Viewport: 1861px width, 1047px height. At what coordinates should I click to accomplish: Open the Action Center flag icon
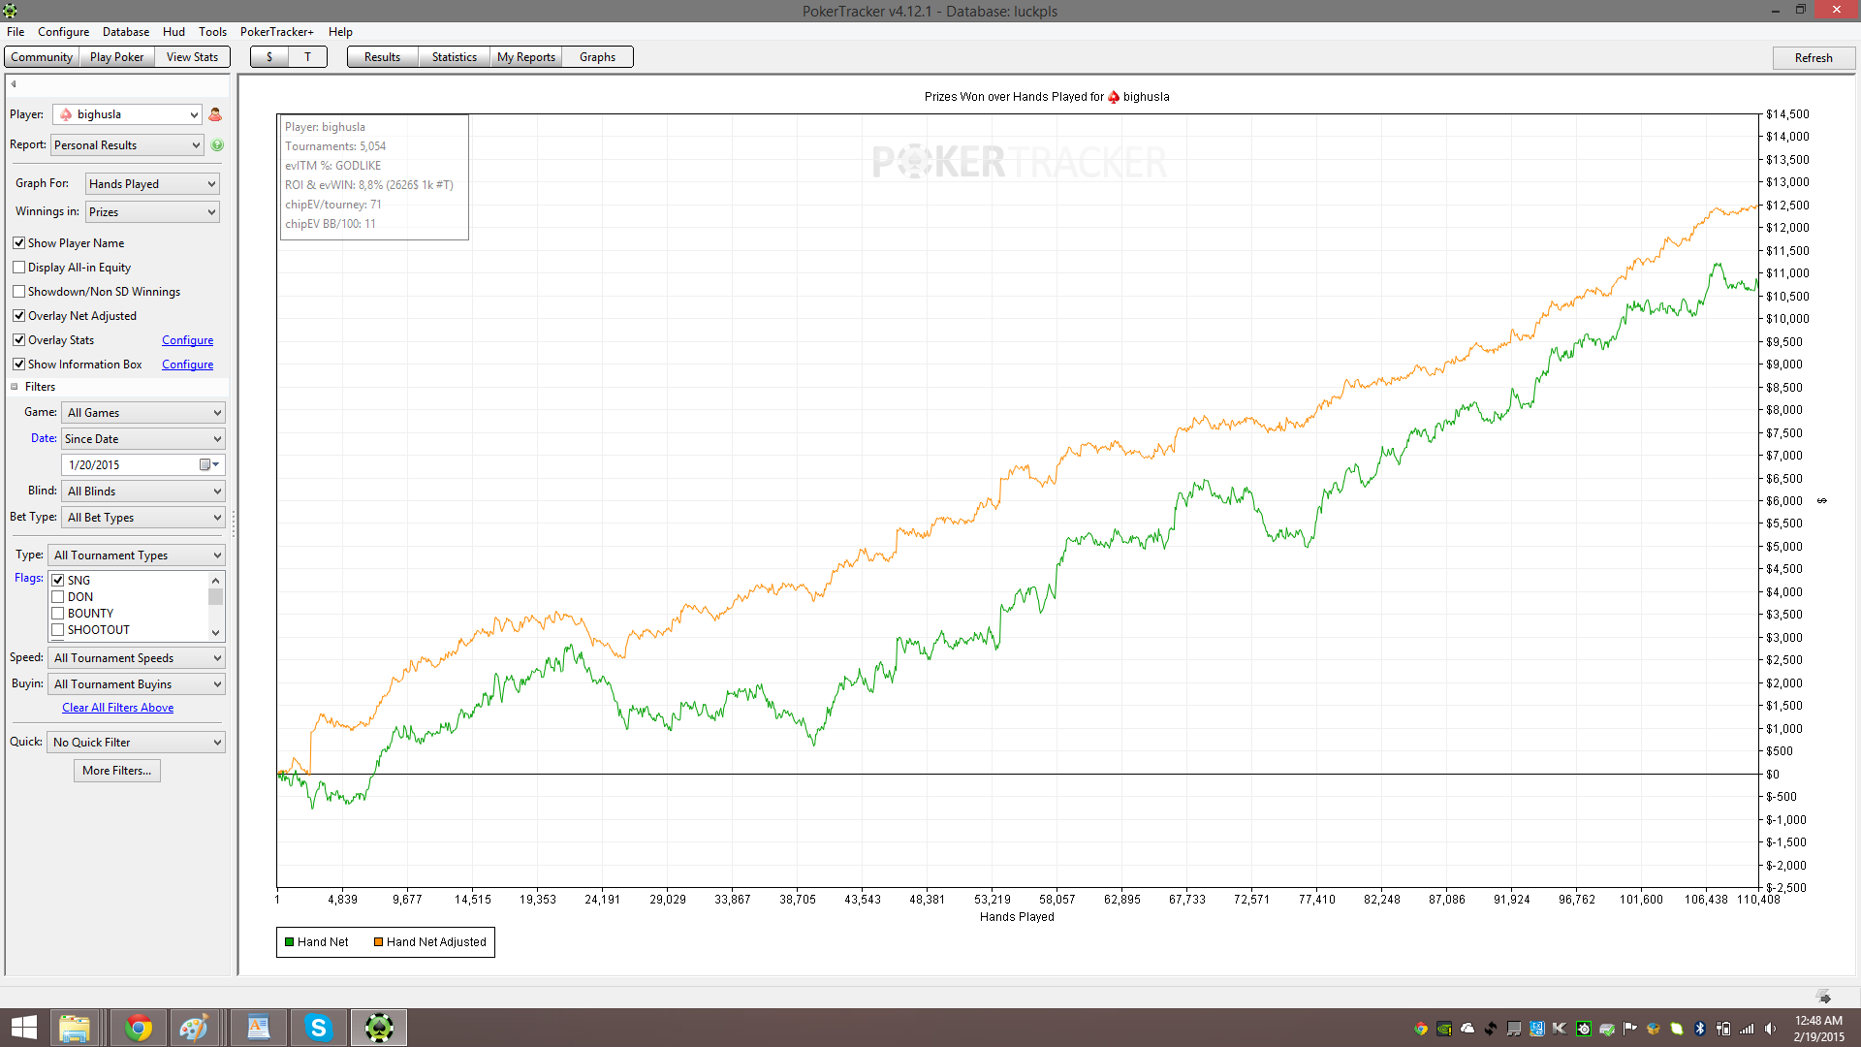click(1630, 1029)
